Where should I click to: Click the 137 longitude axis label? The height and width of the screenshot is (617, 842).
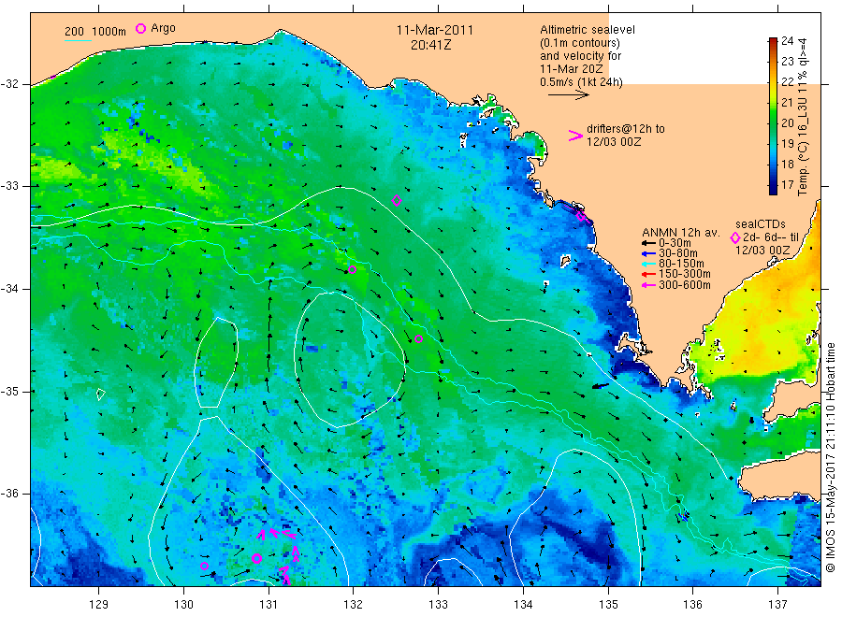778,604
